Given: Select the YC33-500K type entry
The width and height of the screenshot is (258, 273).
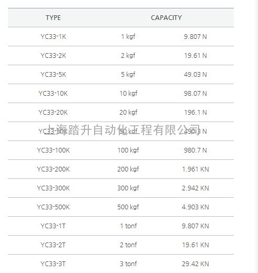Looking at the screenshot, I should coord(53,207).
